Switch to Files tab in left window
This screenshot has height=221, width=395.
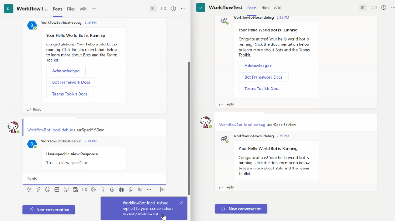[71, 9]
